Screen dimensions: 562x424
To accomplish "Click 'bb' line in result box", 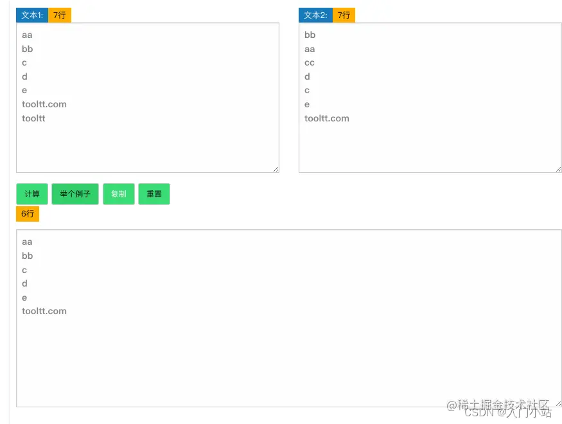I will [x=28, y=256].
